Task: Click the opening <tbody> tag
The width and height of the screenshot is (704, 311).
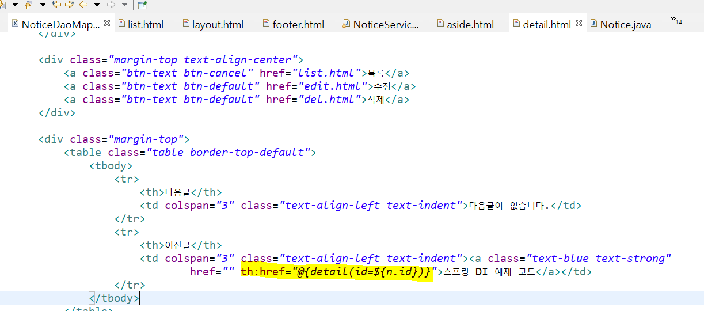Action: coord(111,165)
